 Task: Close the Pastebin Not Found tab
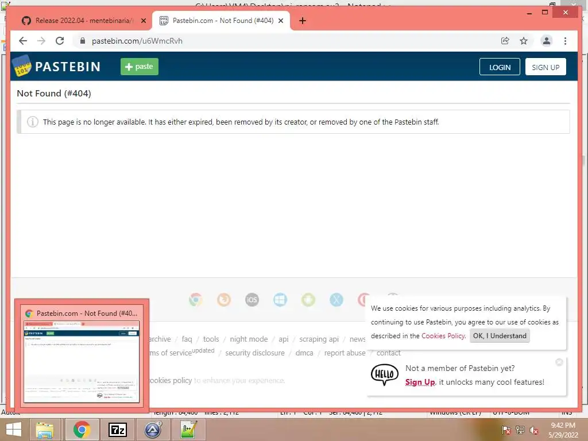[x=280, y=21]
